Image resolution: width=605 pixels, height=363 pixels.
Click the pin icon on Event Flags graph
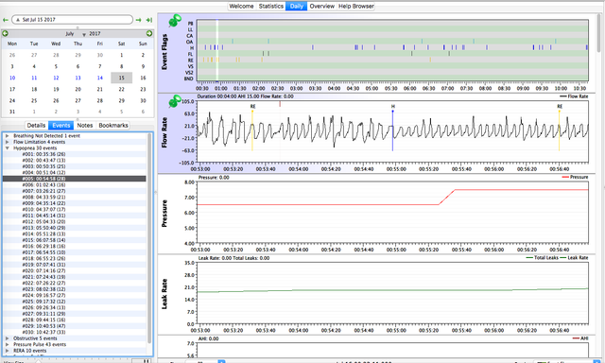point(175,20)
